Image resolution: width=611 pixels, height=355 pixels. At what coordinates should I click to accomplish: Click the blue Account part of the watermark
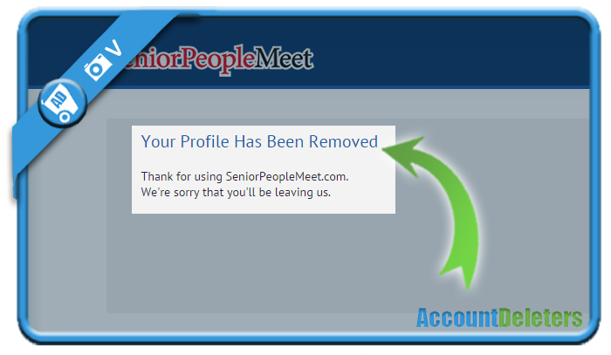pos(457,318)
